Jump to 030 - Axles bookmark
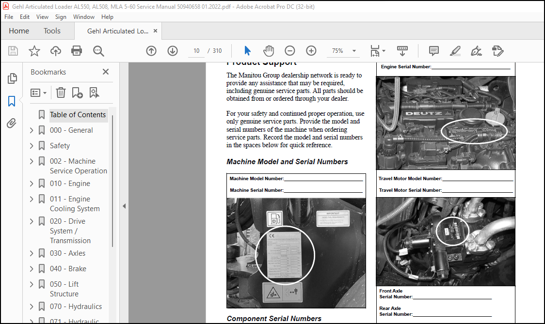 point(67,253)
